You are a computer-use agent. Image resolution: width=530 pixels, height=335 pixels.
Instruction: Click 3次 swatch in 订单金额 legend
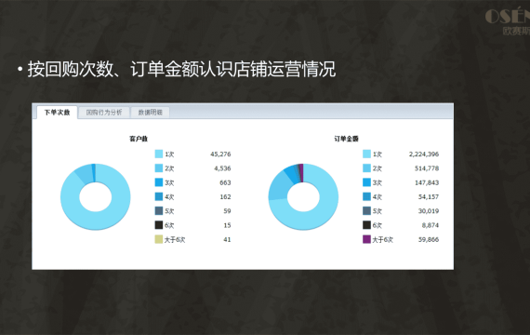(x=366, y=182)
